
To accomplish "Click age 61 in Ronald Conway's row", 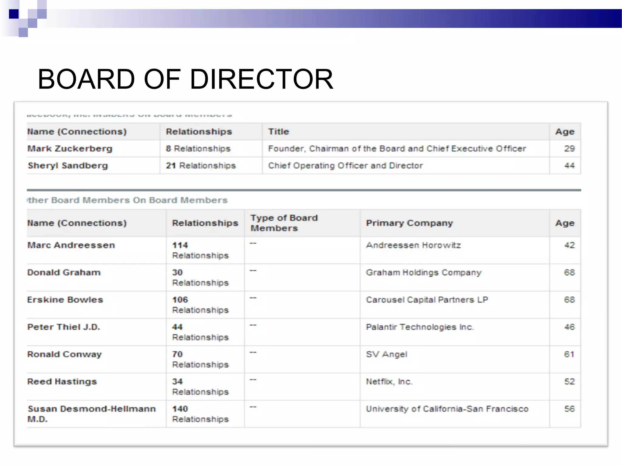I will tap(569, 354).
